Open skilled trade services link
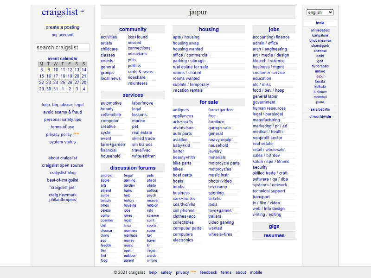The height and width of the screenshot is (278, 371). [x=143, y=139]
